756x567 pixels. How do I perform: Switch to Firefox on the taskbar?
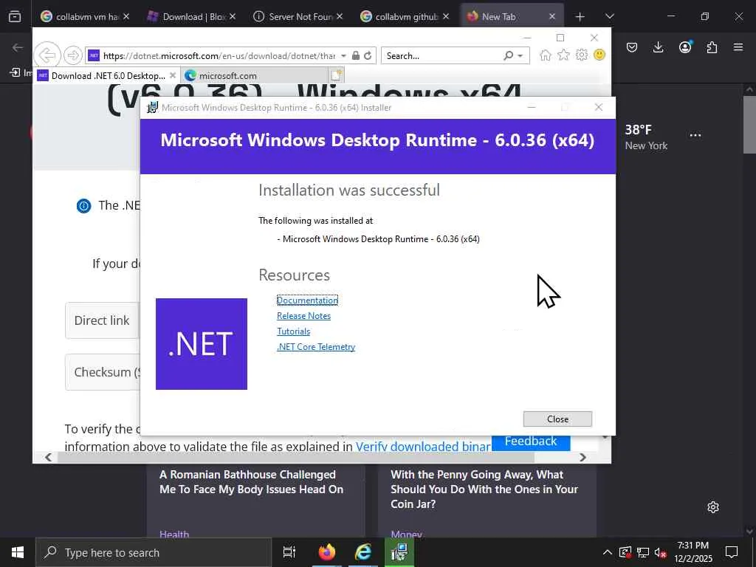click(326, 552)
